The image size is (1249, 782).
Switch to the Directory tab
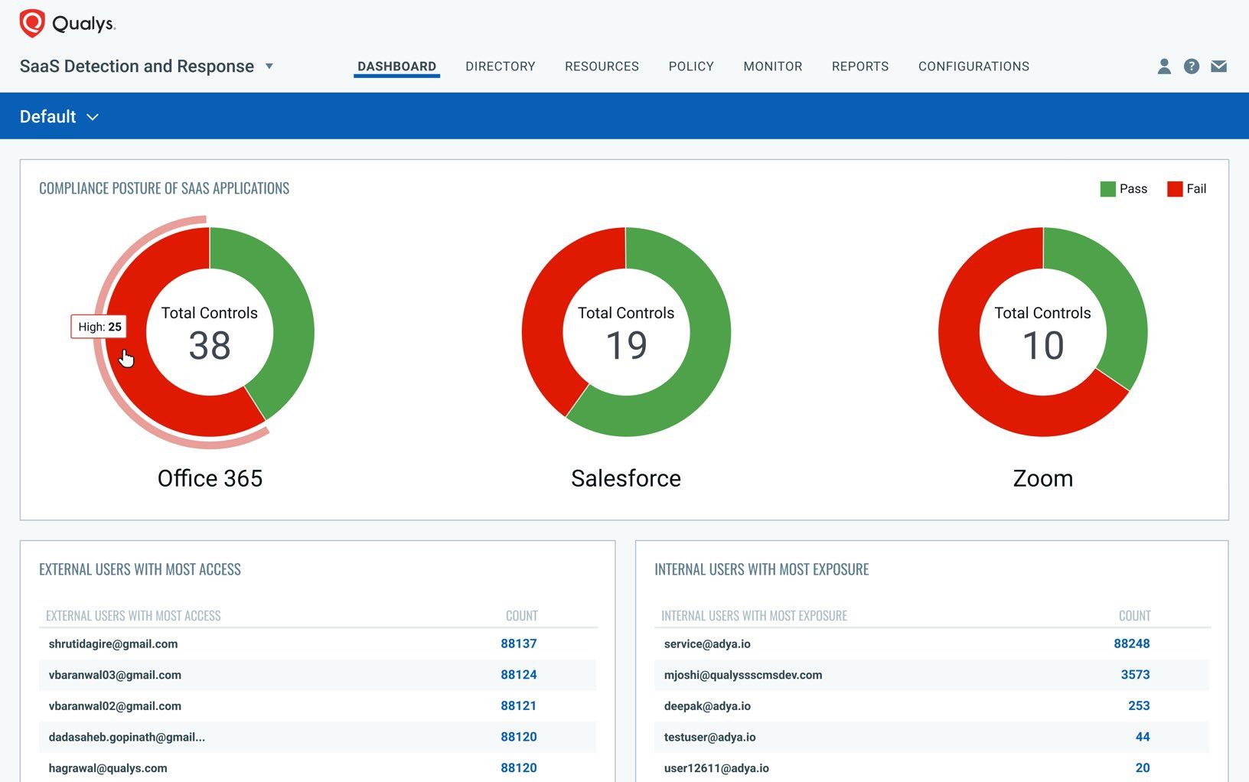point(500,67)
